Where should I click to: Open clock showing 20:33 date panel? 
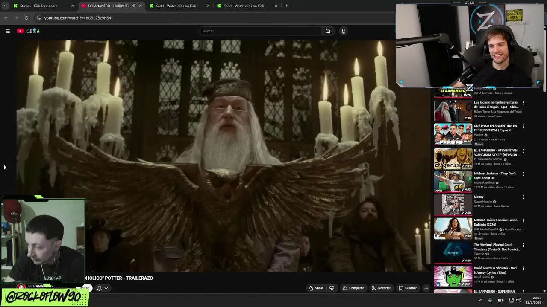click(x=533, y=300)
